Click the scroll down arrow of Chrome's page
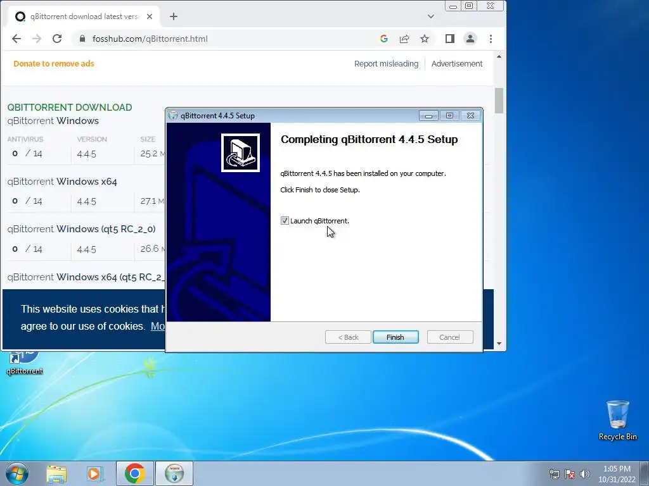Screen dimensions: 649x486 click(x=499, y=344)
